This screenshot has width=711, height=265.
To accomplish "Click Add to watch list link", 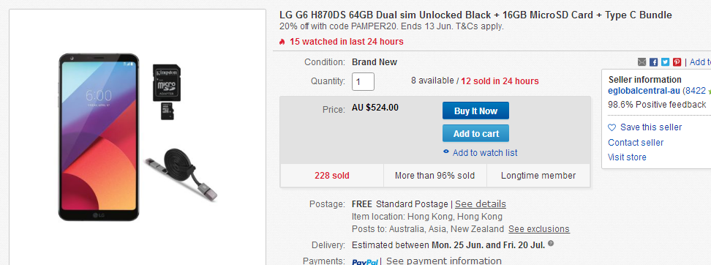I will tap(485, 153).
